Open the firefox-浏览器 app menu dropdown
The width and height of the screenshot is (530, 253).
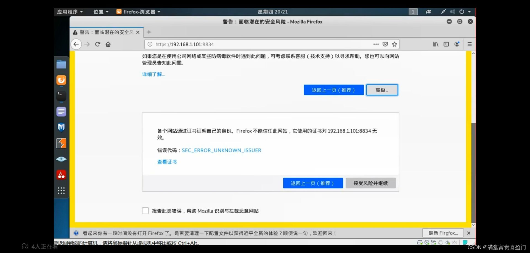click(x=139, y=12)
